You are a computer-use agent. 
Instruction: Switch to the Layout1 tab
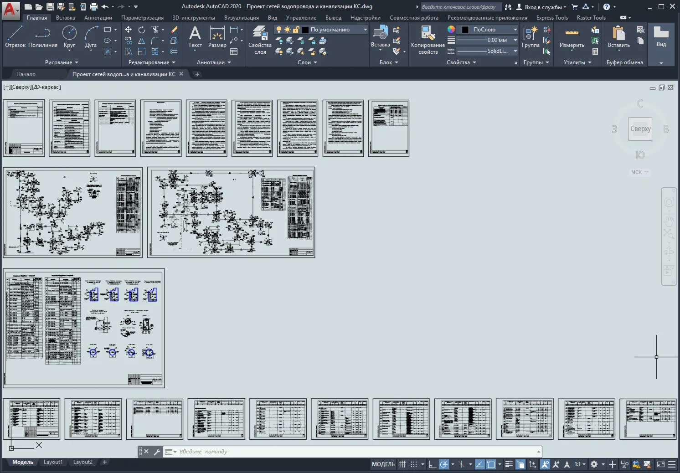(x=53, y=462)
